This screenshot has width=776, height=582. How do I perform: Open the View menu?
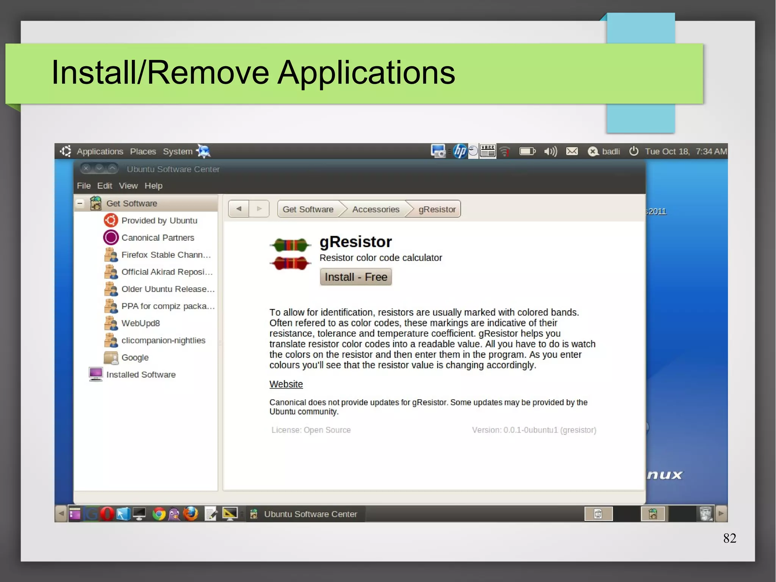point(128,186)
